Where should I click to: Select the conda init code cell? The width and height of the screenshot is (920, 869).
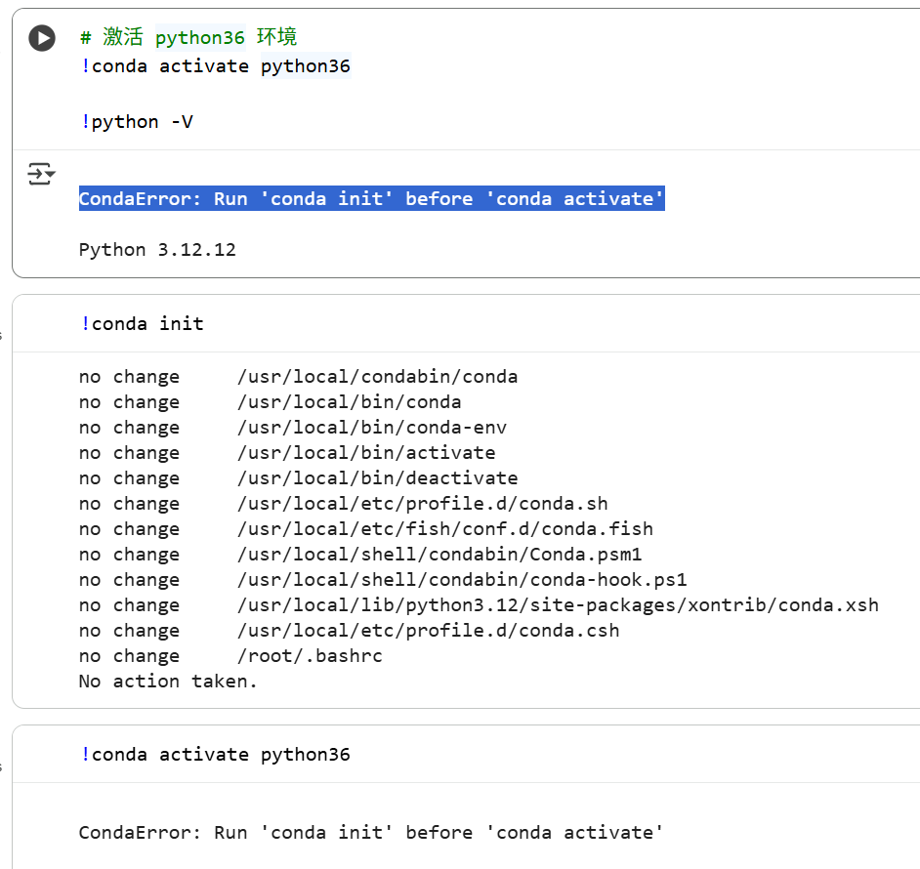[x=143, y=322]
